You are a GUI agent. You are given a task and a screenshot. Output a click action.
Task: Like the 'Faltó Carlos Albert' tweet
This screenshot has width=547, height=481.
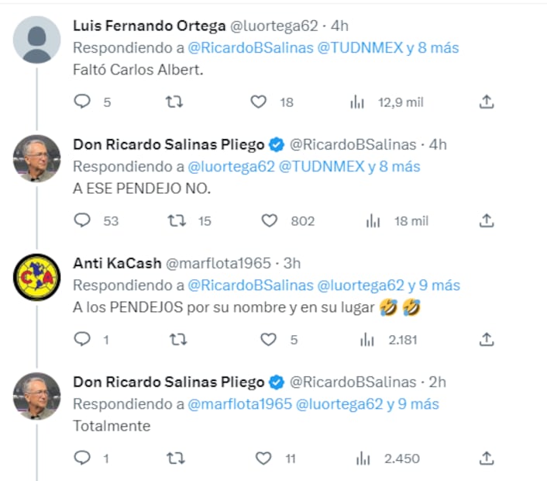point(259,102)
